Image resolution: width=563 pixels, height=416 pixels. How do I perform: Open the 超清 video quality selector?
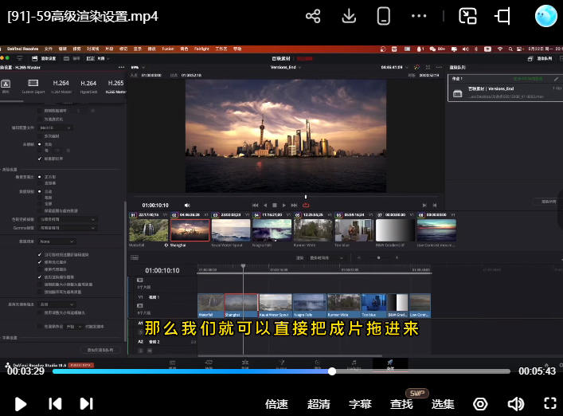(319, 404)
